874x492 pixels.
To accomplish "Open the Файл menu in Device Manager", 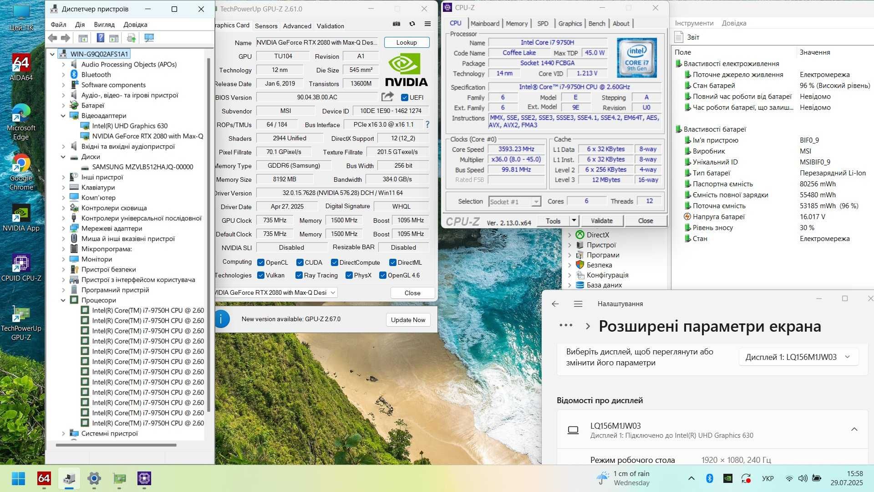I will (x=58, y=25).
